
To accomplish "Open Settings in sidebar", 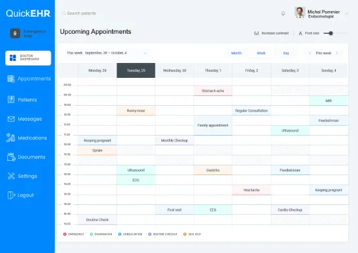I will [22, 176].
